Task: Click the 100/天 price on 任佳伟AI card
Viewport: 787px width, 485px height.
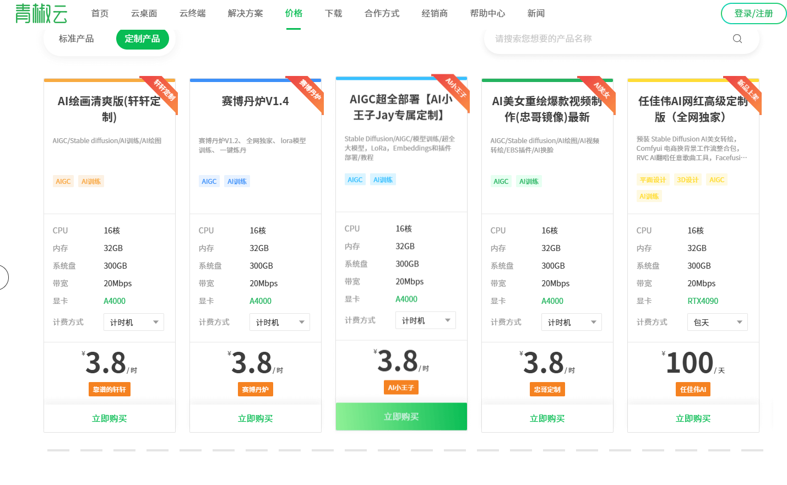Action: pos(693,363)
